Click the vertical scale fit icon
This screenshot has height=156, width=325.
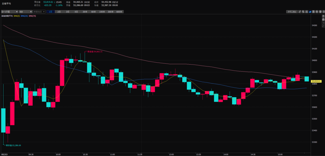(323, 16)
